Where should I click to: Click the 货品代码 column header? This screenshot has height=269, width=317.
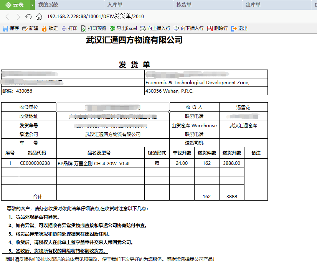[38, 153]
